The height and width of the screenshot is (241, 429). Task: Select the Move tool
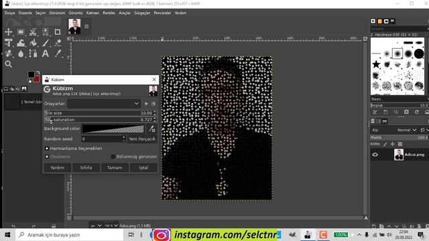click(9, 32)
